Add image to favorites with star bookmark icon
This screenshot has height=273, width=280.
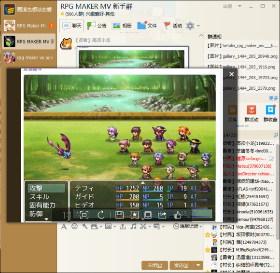(134, 215)
